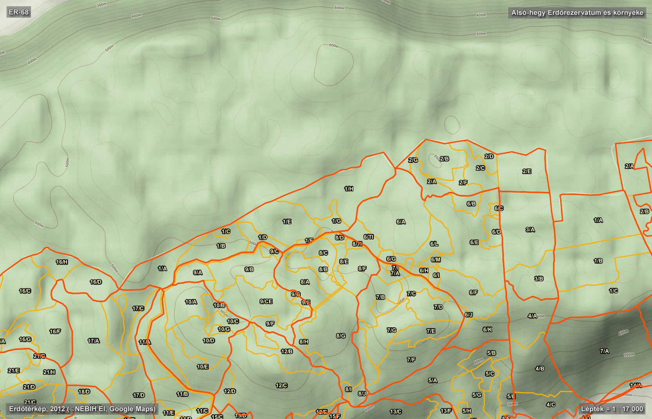The image size is (652, 419).
Task: Select forest parcel label 16/D
Action: coord(96,282)
